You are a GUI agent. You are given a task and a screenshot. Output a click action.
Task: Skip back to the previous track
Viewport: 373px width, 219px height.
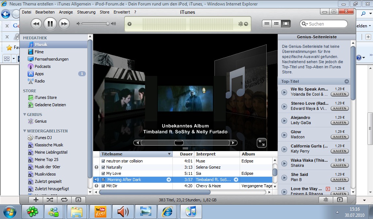[x=36, y=24]
